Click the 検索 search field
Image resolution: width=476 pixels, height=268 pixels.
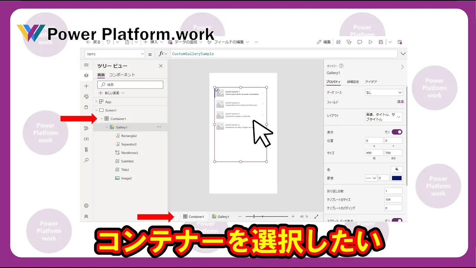click(131, 85)
